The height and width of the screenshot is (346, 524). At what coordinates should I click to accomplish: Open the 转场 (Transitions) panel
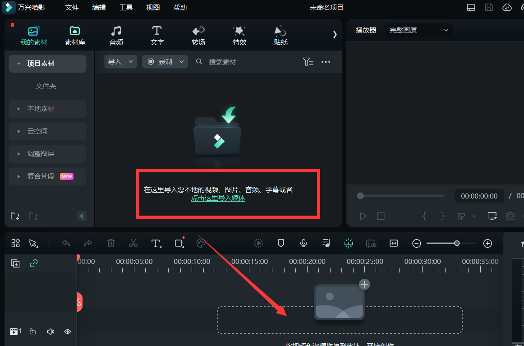point(198,35)
